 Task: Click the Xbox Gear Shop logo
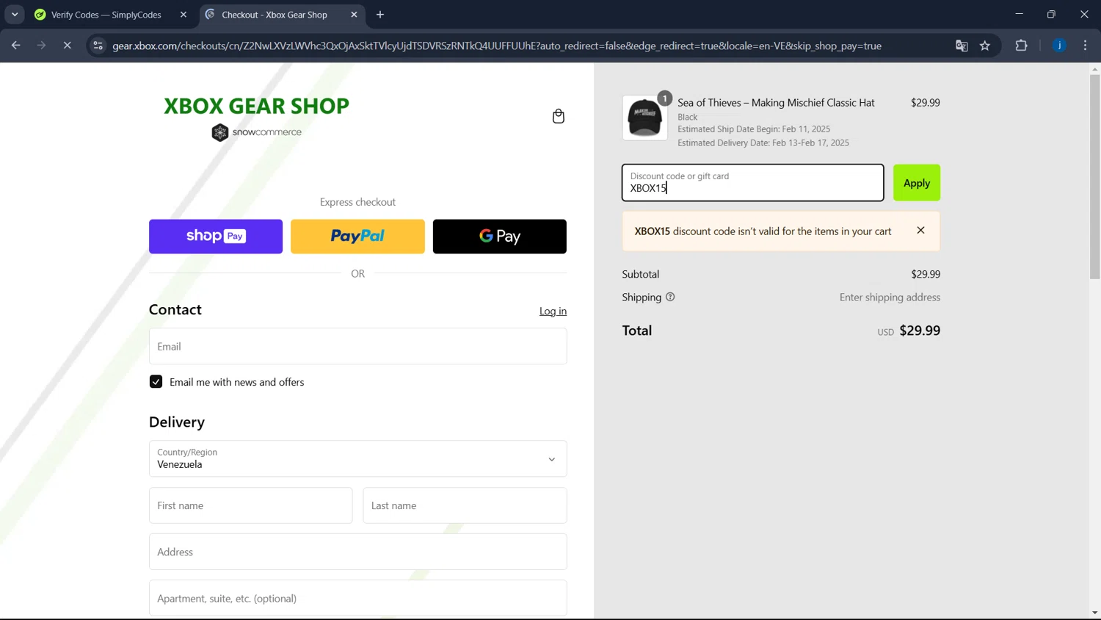(x=256, y=106)
